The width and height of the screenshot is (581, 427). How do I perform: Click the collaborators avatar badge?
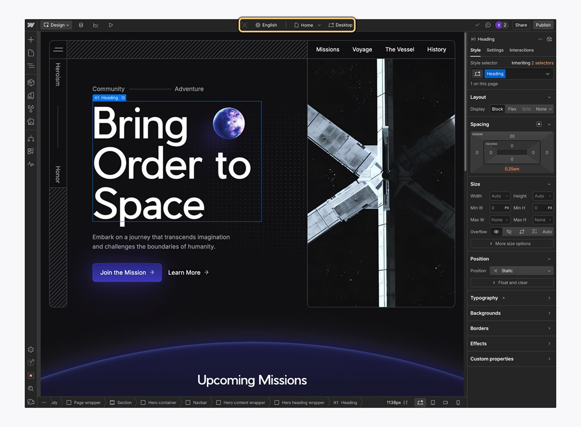[x=501, y=25]
